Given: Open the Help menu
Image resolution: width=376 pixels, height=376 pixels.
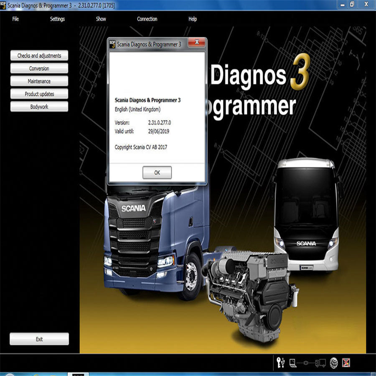Looking at the screenshot, I should [x=193, y=19].
